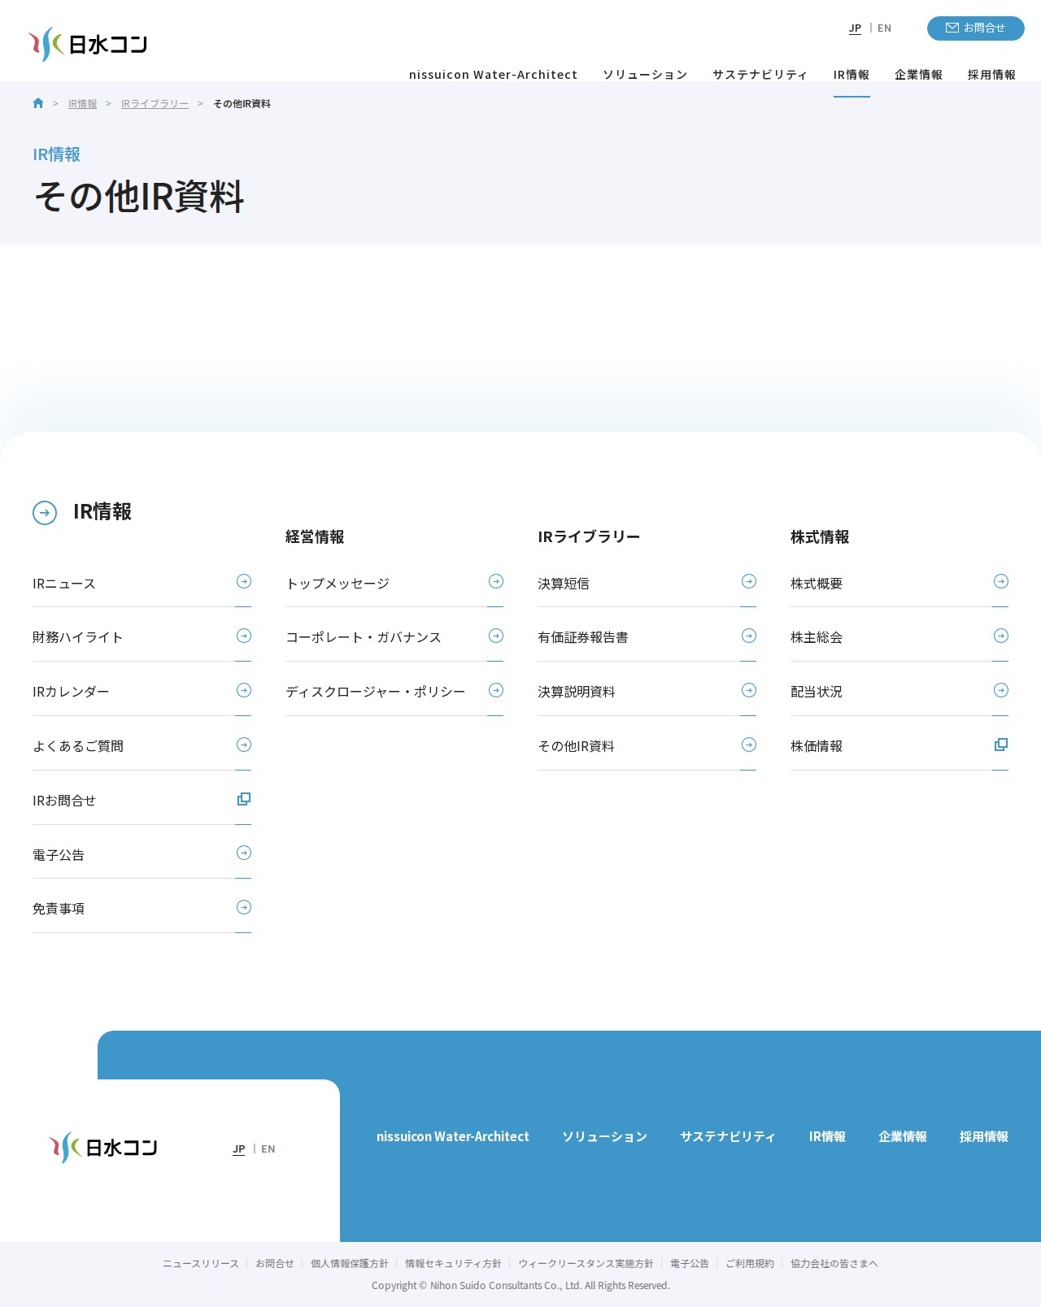Click arrow icon in トップメッセージ row

(496, 581)
